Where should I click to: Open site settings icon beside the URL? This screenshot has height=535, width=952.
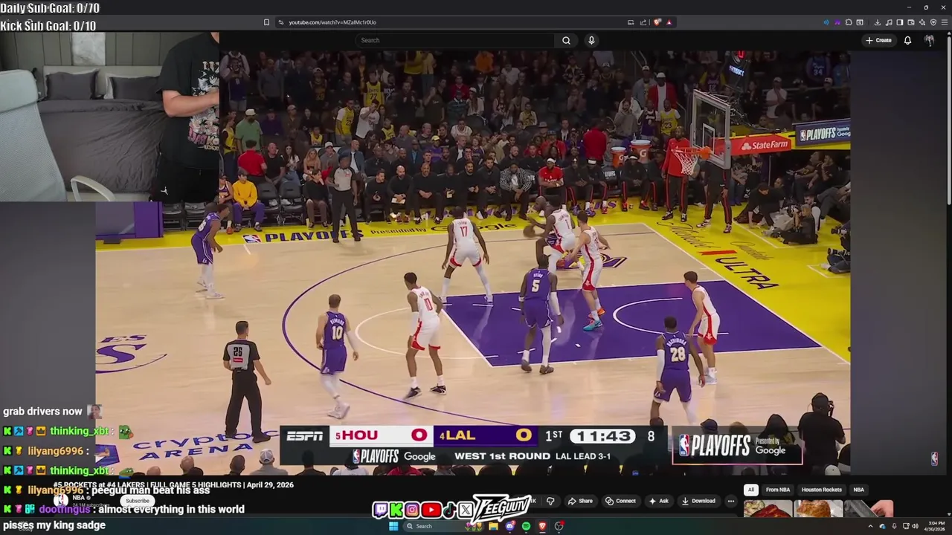click(281, 22)
